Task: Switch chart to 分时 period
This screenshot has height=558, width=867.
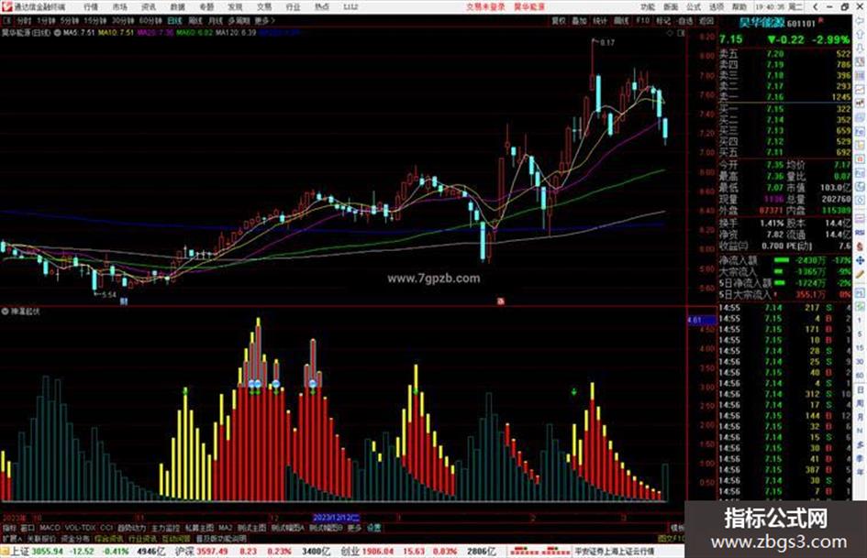Action: (23, 20)
